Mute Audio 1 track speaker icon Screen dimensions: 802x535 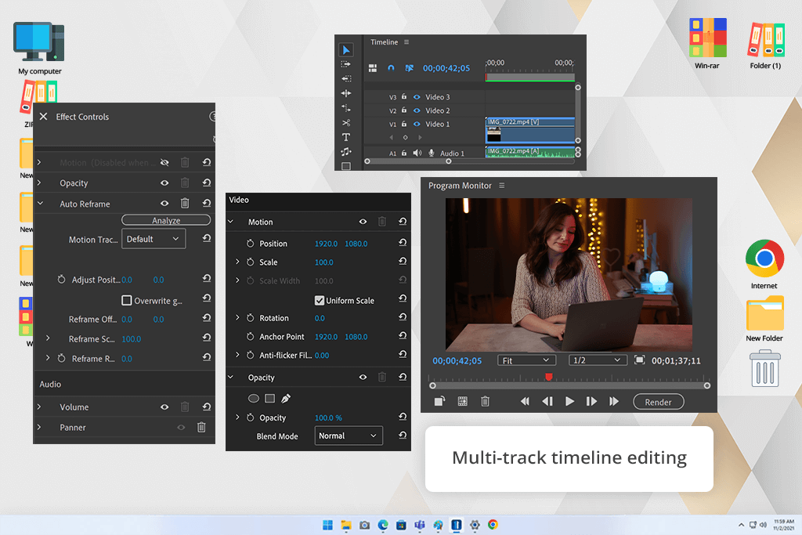coord(417,153)
